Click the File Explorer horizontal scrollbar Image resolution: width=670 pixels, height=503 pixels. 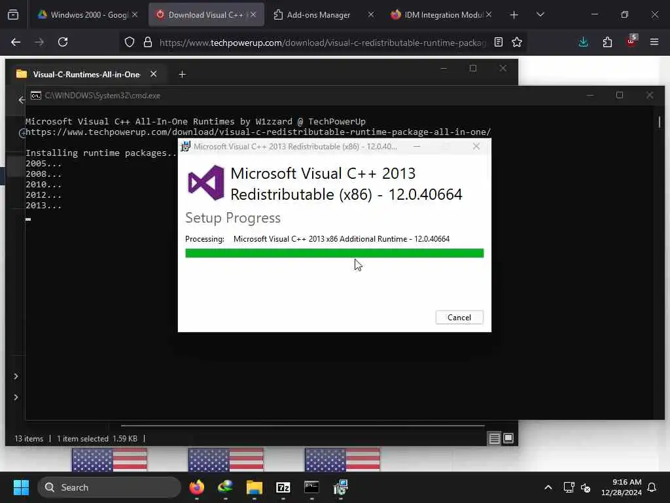point(302,426)
